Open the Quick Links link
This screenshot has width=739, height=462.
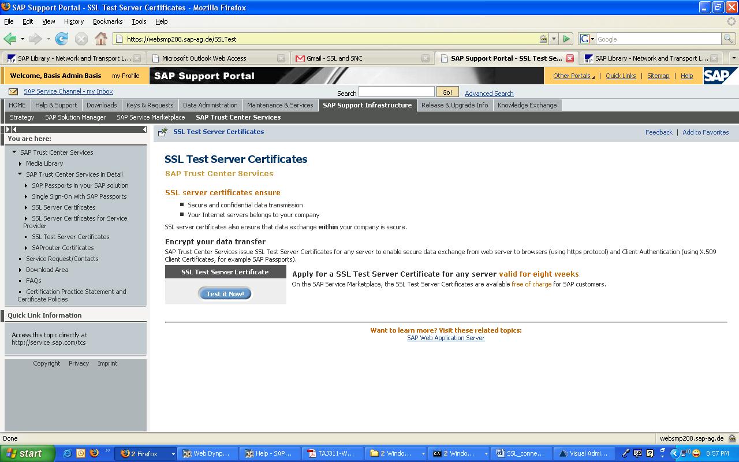point(621,76)
